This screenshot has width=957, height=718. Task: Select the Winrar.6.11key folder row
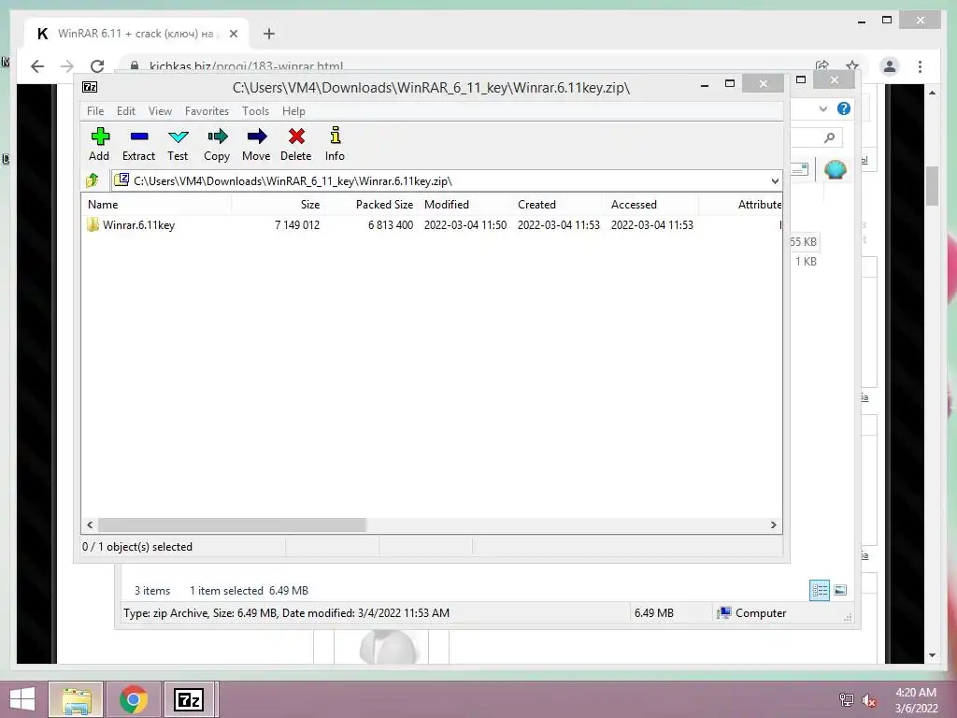(432, 225)
